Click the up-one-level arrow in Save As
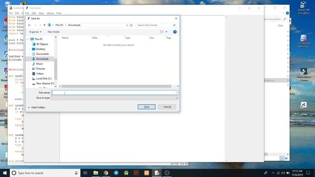Screen dimensions: 315x177 [44, 25]
